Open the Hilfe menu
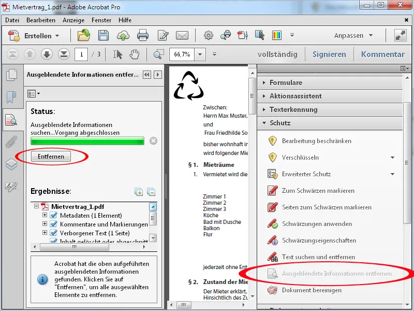 (x=125, y=20)
